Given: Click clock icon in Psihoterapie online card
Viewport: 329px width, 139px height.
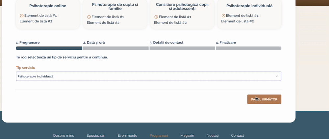Looking at the screenshot, I should (22, 15).
